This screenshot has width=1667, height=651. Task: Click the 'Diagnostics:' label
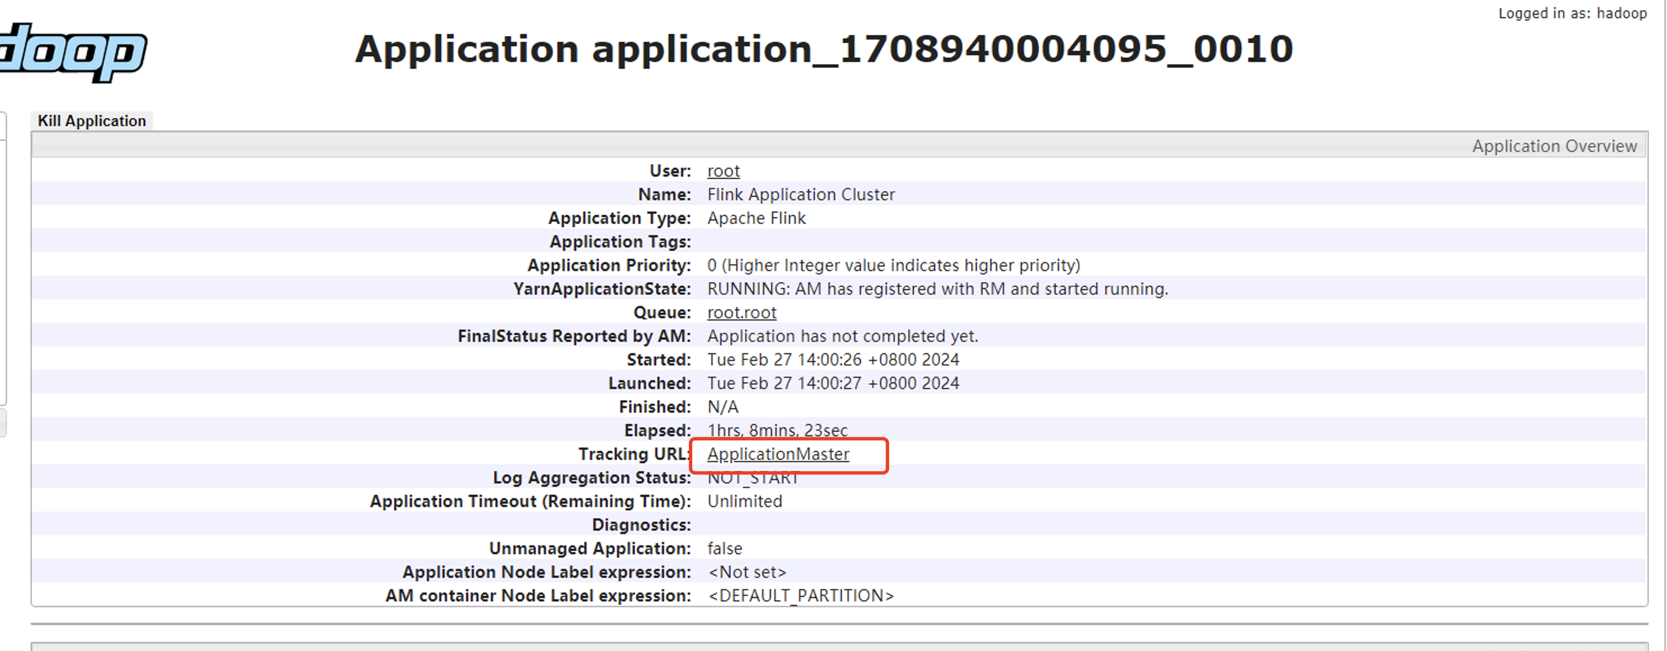(641, 525)
